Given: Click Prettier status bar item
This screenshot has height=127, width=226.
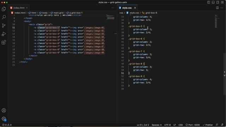Looking at the screenshot, I should [208, 125].
